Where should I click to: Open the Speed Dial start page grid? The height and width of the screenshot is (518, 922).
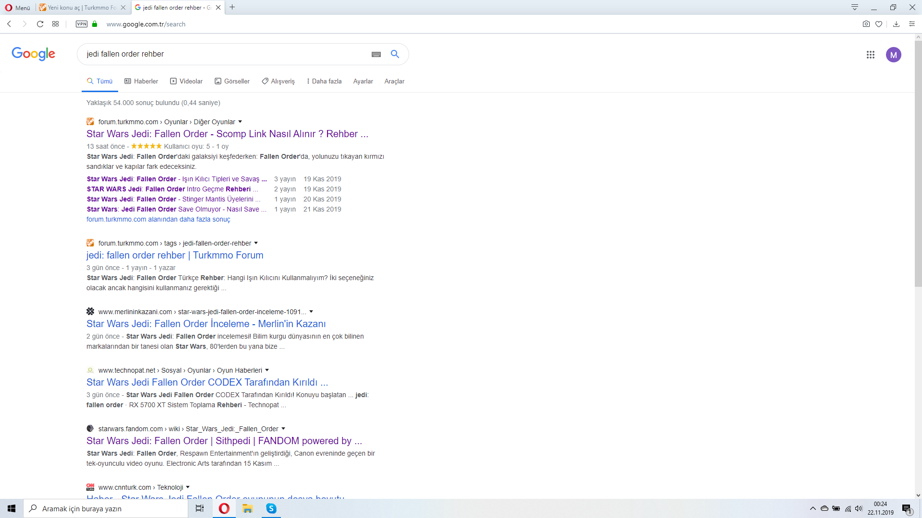click(x=56, y=24)
